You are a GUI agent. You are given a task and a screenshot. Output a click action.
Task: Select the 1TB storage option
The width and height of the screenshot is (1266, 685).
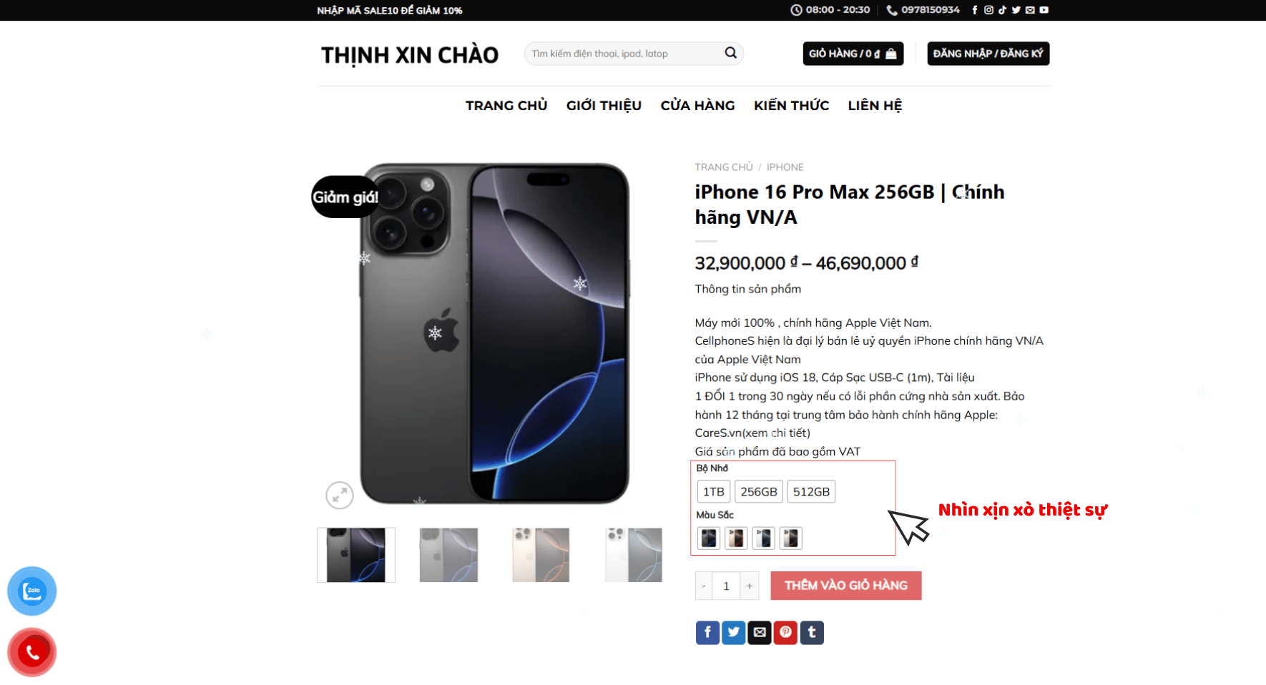pos(714,492)
